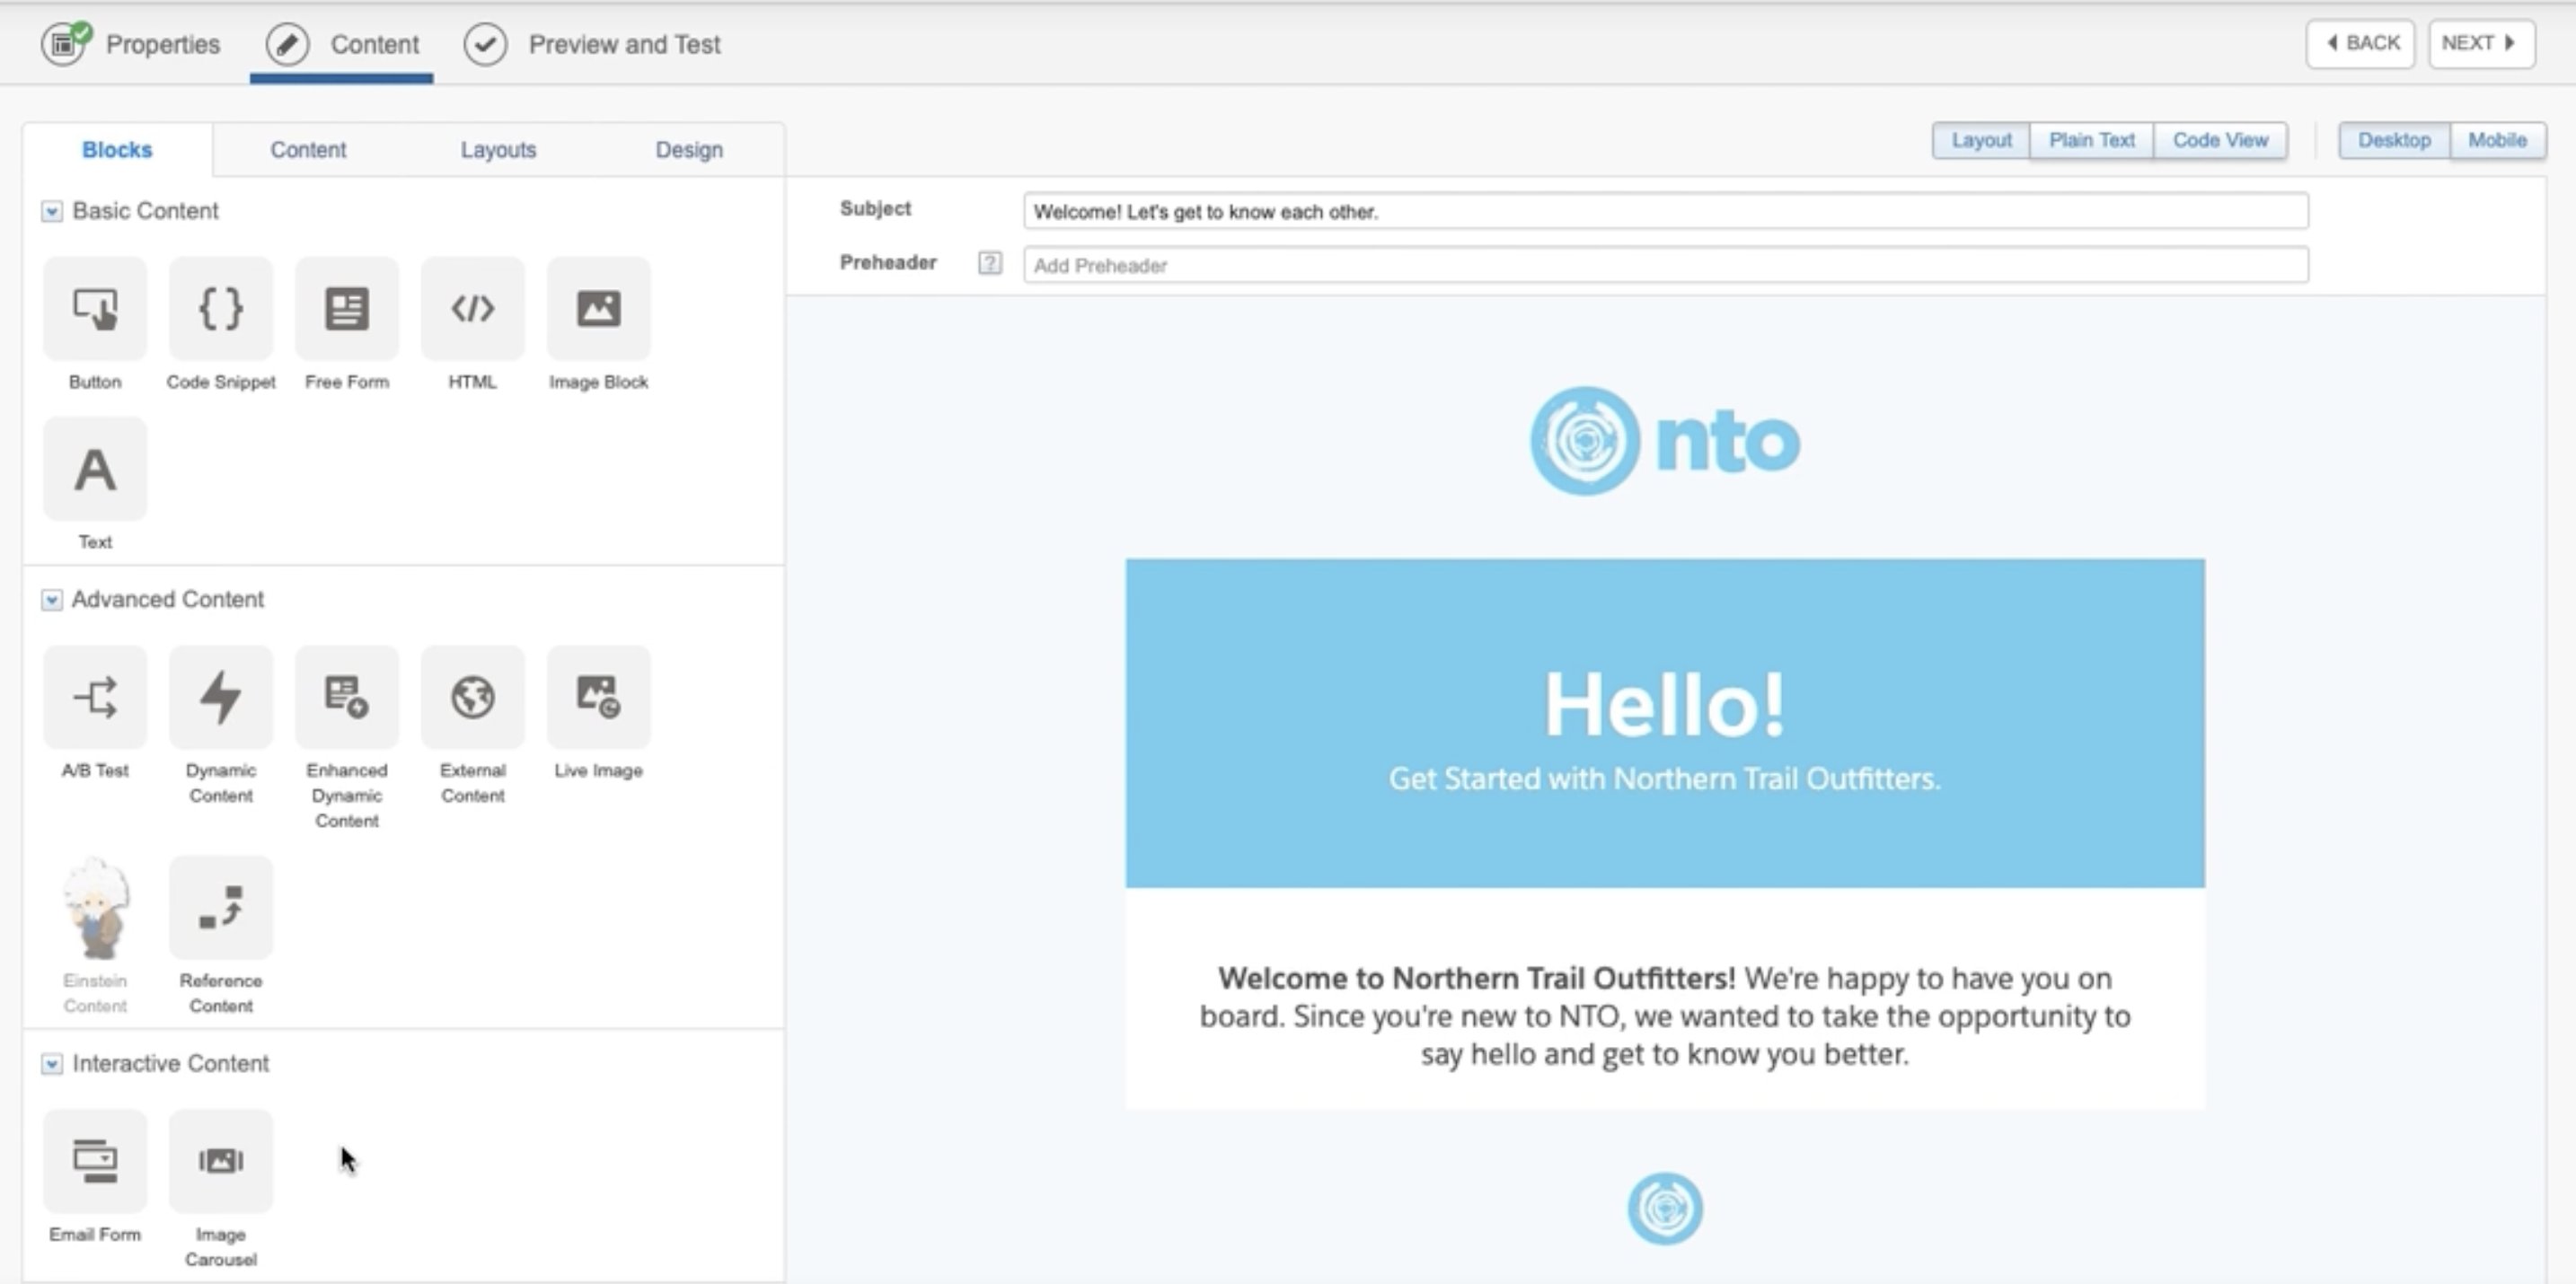Select the A/B Test block
The height and width of the screenshot is (1284, 2576).
(x=95, y=697)
